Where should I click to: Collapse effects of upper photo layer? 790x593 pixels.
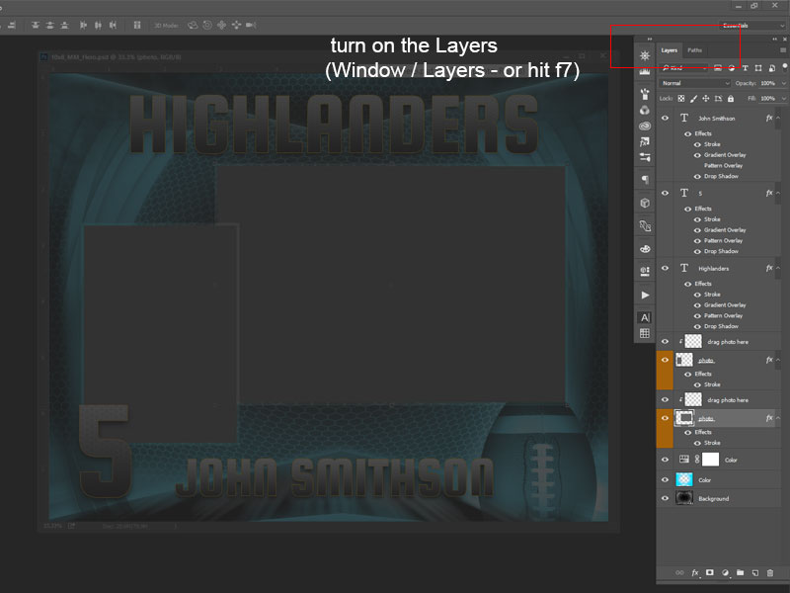[x=778, y=360]
